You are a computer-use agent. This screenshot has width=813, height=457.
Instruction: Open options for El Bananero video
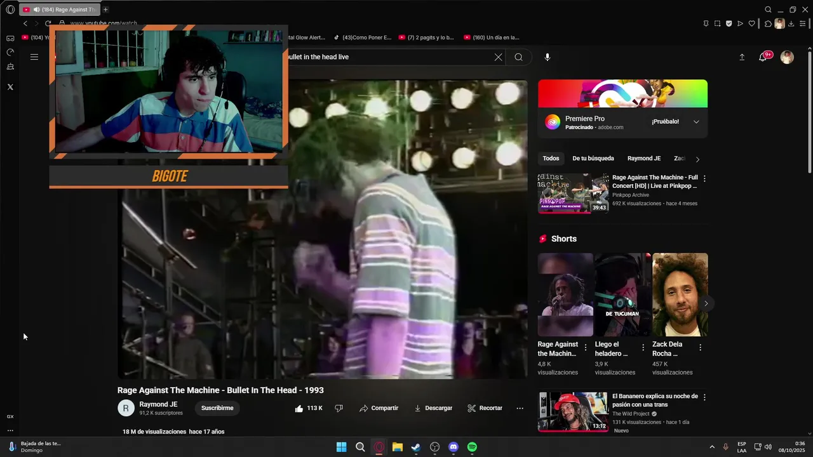[704, 397]
